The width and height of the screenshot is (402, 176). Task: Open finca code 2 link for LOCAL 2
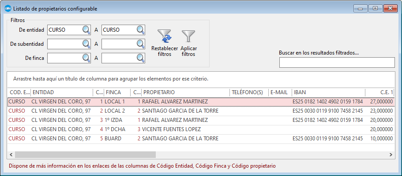[101, 111]
